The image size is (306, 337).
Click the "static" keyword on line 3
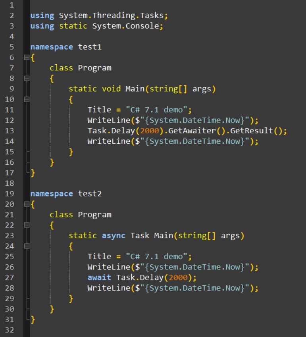coord(73,26)
